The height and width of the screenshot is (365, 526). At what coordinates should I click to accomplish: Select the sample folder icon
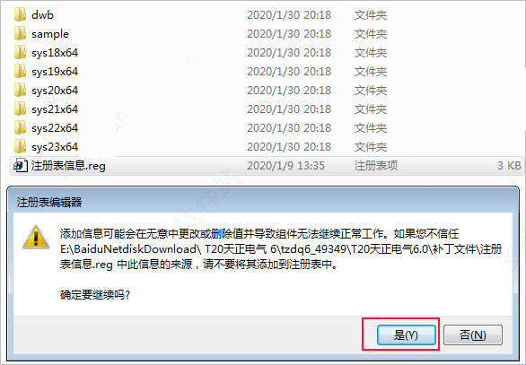point(20,33)
